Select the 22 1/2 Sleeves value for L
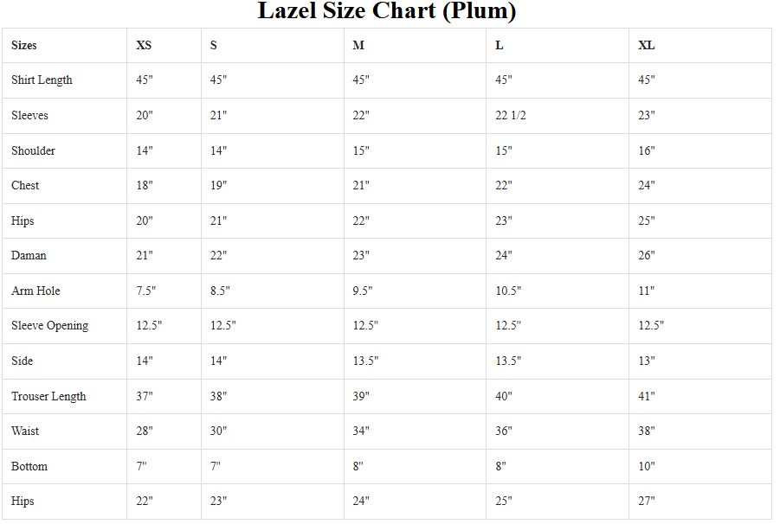Viewport: 780px width, 524px height. (511, 116)
